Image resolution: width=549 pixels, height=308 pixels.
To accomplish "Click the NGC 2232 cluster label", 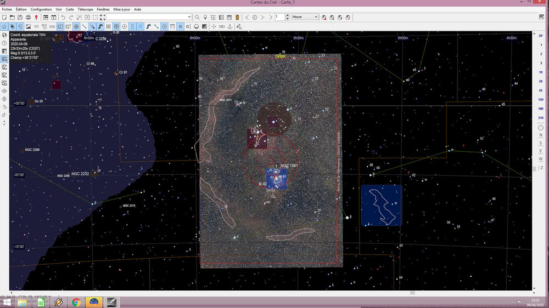I will tap(80, 174).
